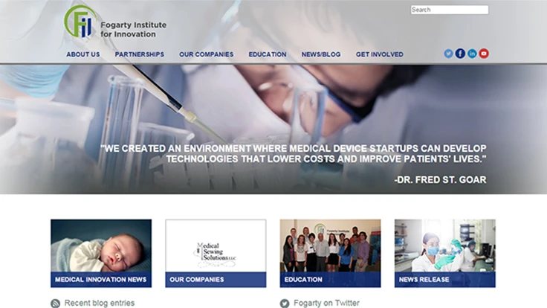Click the Twitter bird icon beside Fogarty on Twitter
Image resolution: width=547 pixels, height=308 pixels.
(285, 303)
